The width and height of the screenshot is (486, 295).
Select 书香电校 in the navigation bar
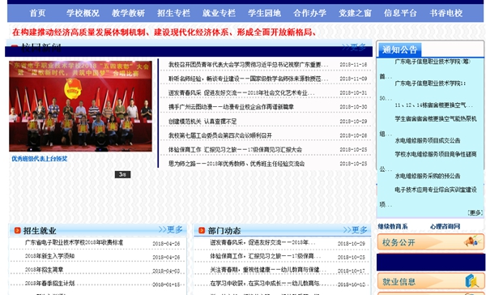[x=446, y=13]
